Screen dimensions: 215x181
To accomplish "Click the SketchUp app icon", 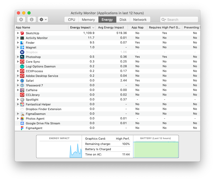I will (x=22, y=33).
